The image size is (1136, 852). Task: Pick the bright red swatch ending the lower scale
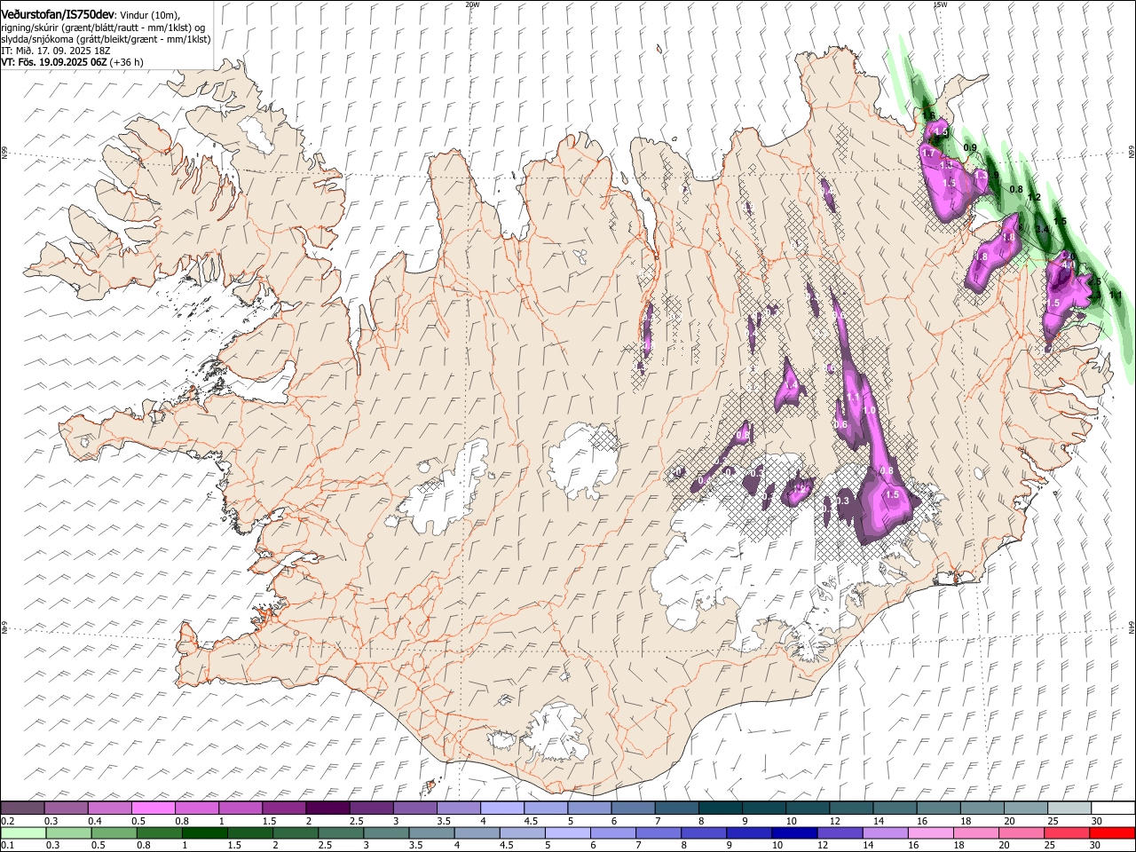1114,832
